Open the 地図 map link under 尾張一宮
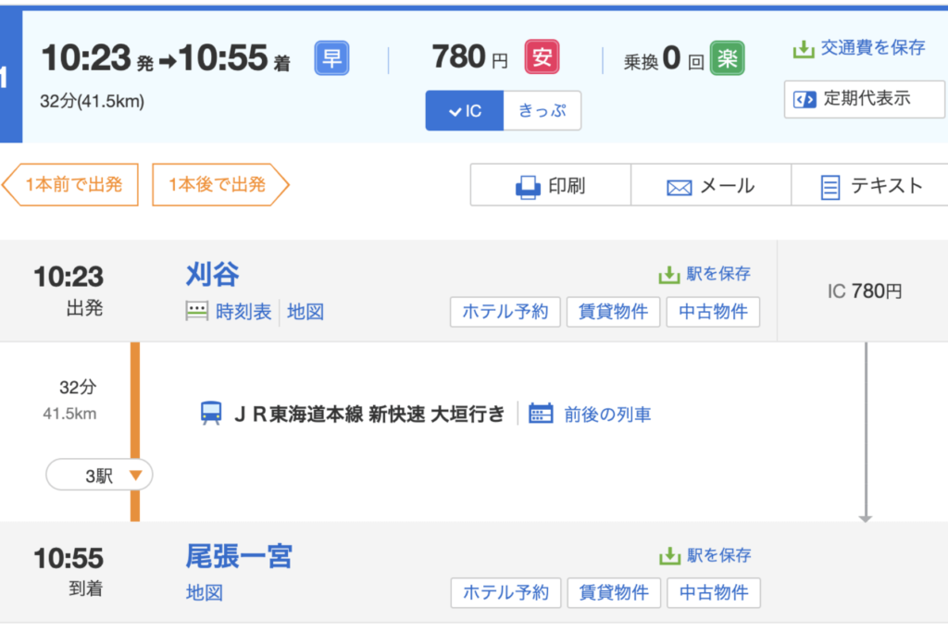This screenshot has height=632, width=948. pyautogui.click(x=205, y=592)
